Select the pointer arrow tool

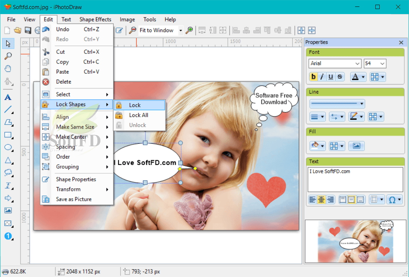pyautogui.click(x=8, y=43)
